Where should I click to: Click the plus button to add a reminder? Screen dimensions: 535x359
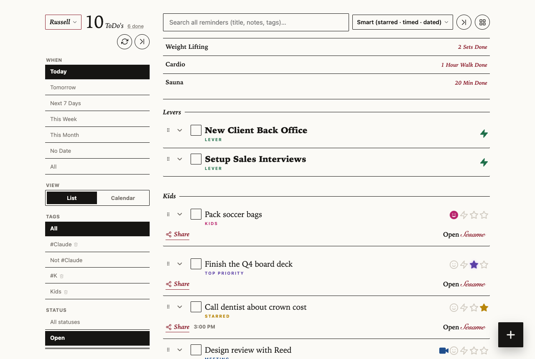[x=511, y=335]
